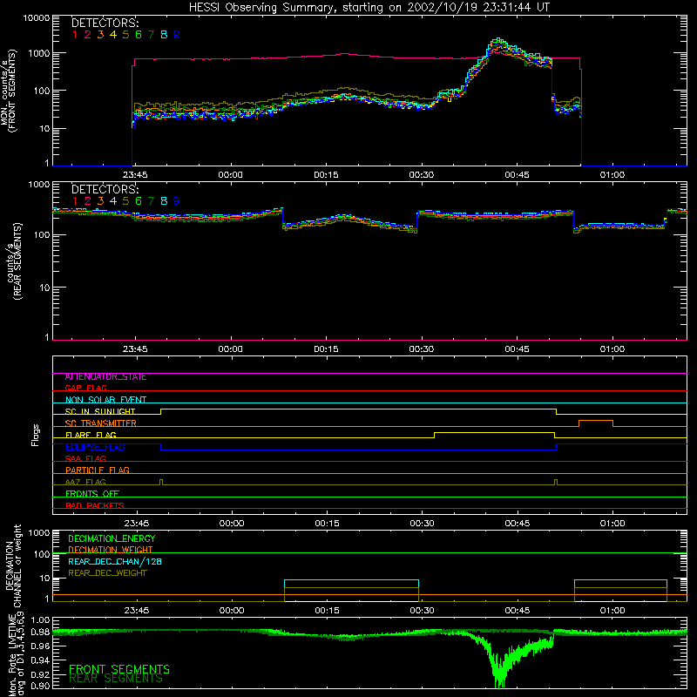This screenshot has width=697, height=697.
Task: Select detector 4 in rear segments legend
Action: [113, 201]
